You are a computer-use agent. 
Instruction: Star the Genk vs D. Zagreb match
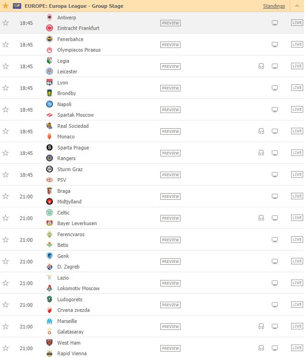coord(6,262)
